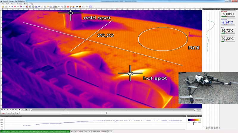Open the Tools menu
The image size is (238, 133).
pos(26,4)
